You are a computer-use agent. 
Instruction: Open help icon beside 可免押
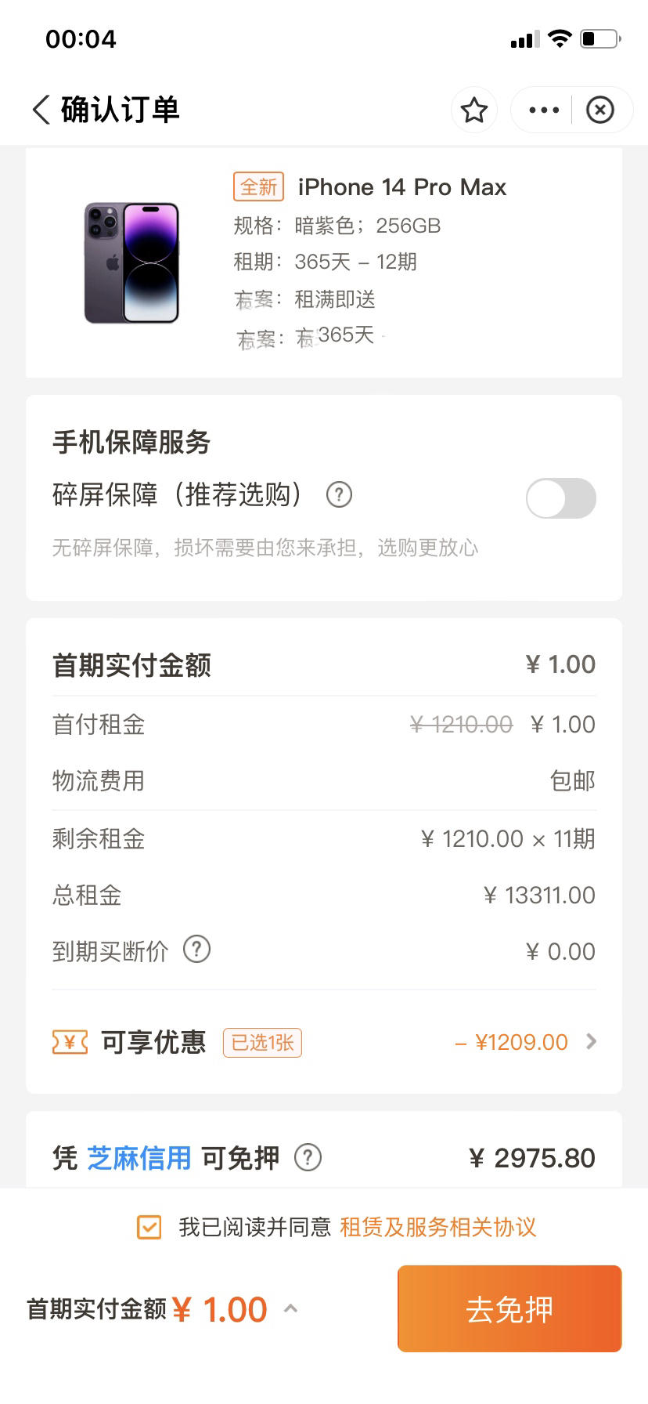(308, 1157)
